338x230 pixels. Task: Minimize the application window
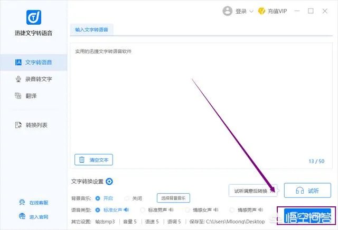(x=297, y=11)
